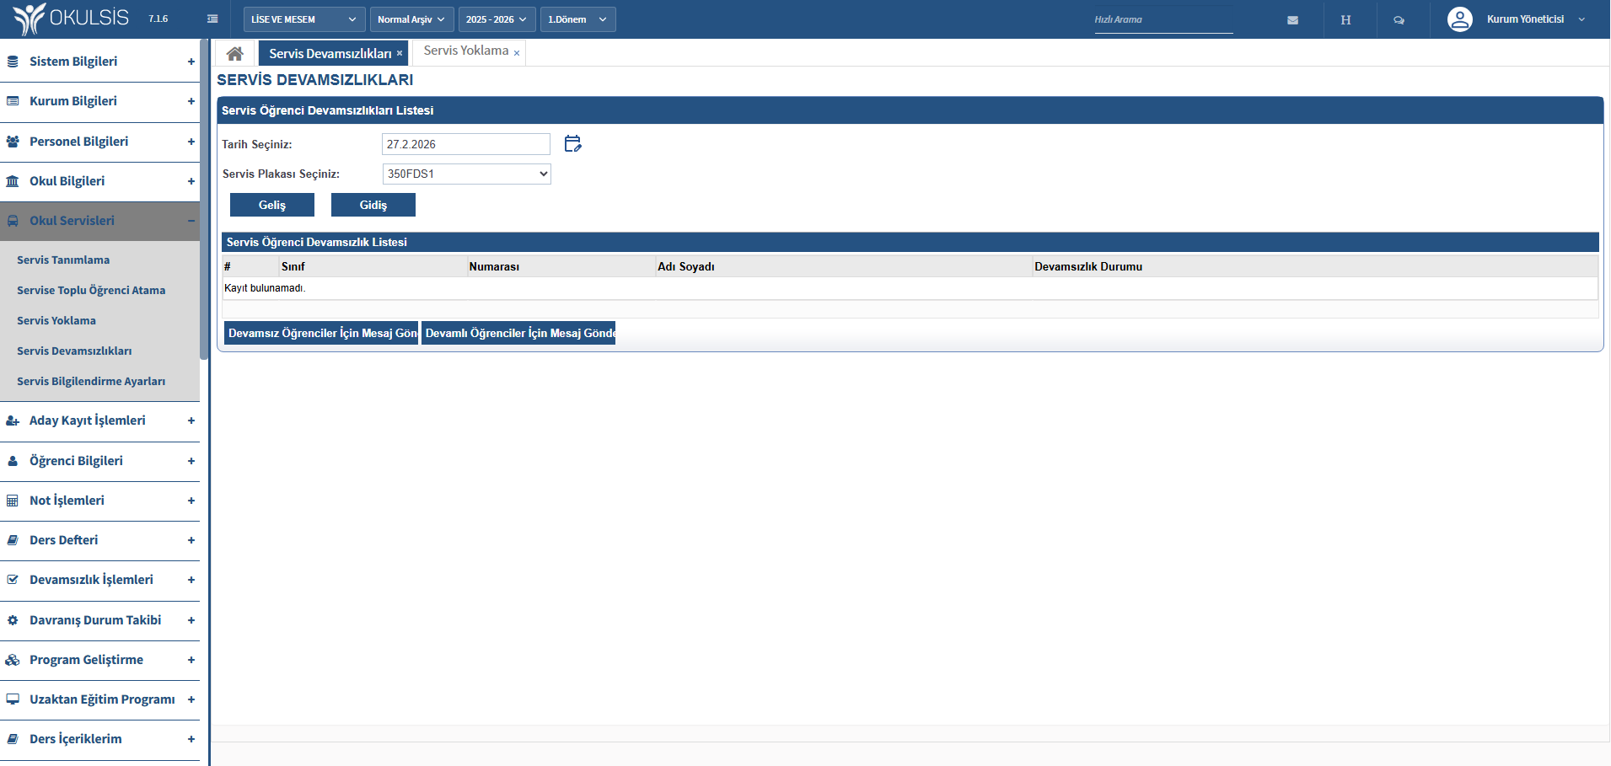Open the Servis Plakası dropdown
Screen dimensions: 1611x766
pyautogui.click(x=466, y=174)
